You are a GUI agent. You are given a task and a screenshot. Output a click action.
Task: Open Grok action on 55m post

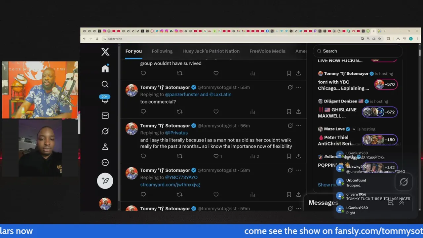tap(290, 87)
